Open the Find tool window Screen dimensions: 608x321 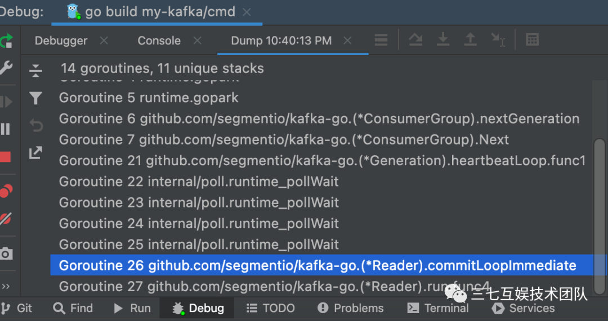[x=73, y=308]
